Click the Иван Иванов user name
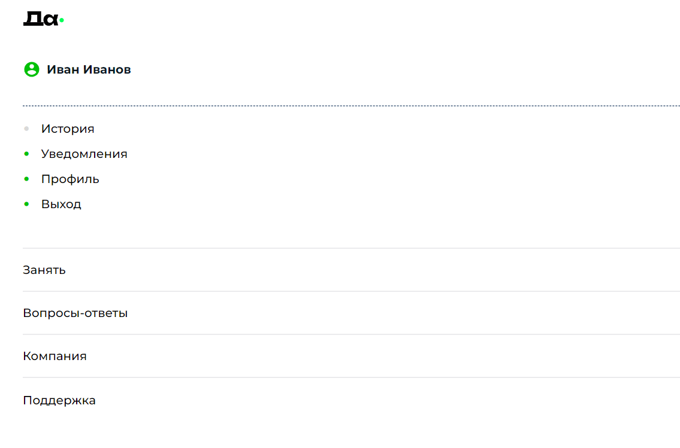This screenshot has width=680, height=448. tap(89, 69)
